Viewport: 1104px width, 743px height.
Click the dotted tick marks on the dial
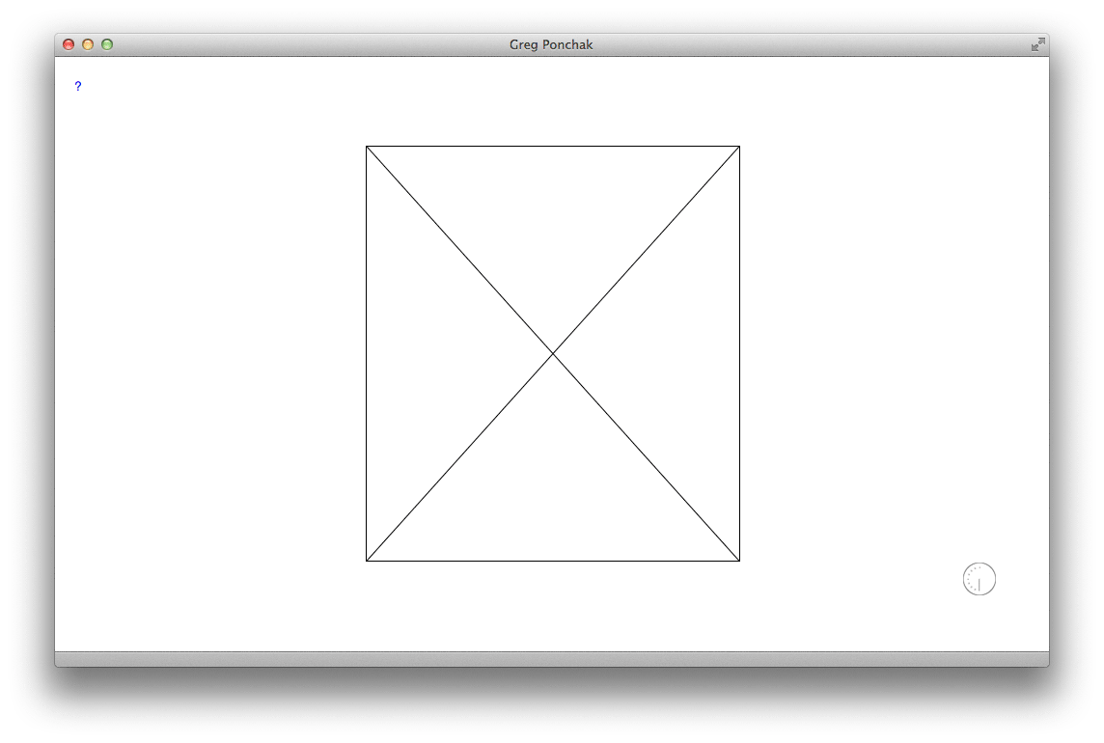[970, 575]
